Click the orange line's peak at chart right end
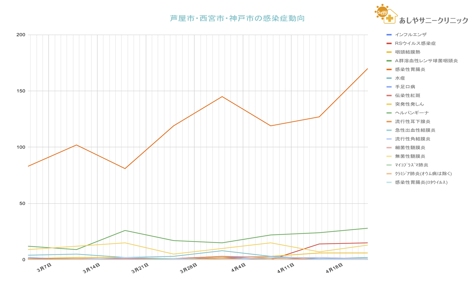The width and height of the screenshot is (474, 286). tap(367, 69)
